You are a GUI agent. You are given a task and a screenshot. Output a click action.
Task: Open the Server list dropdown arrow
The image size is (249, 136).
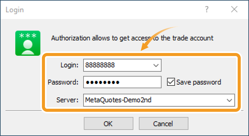[229, 100]
